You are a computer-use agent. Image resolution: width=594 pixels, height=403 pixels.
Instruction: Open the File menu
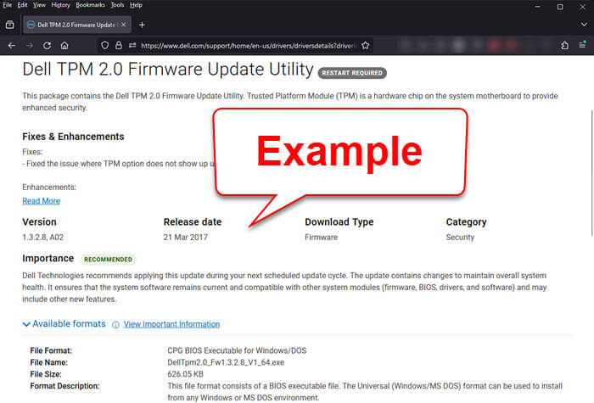pos(7,5)
